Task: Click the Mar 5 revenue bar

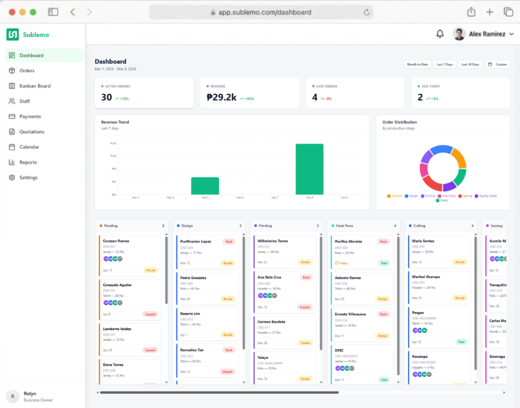Action: coord(205,186)
